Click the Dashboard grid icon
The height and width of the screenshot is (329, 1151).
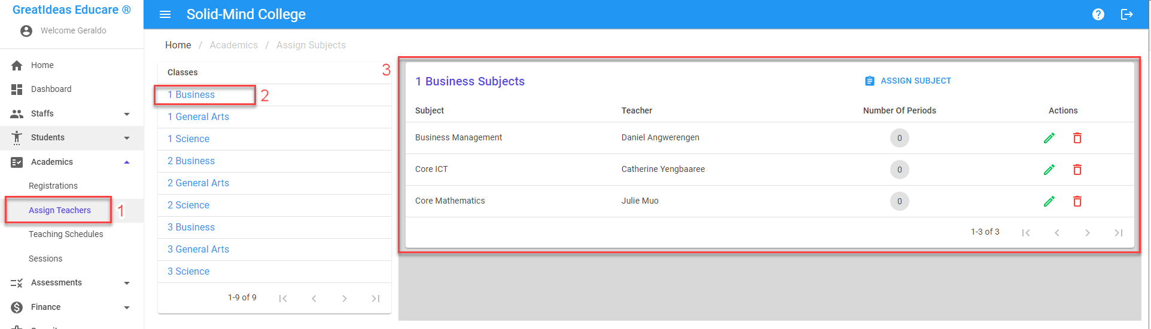tap(17, 90)
